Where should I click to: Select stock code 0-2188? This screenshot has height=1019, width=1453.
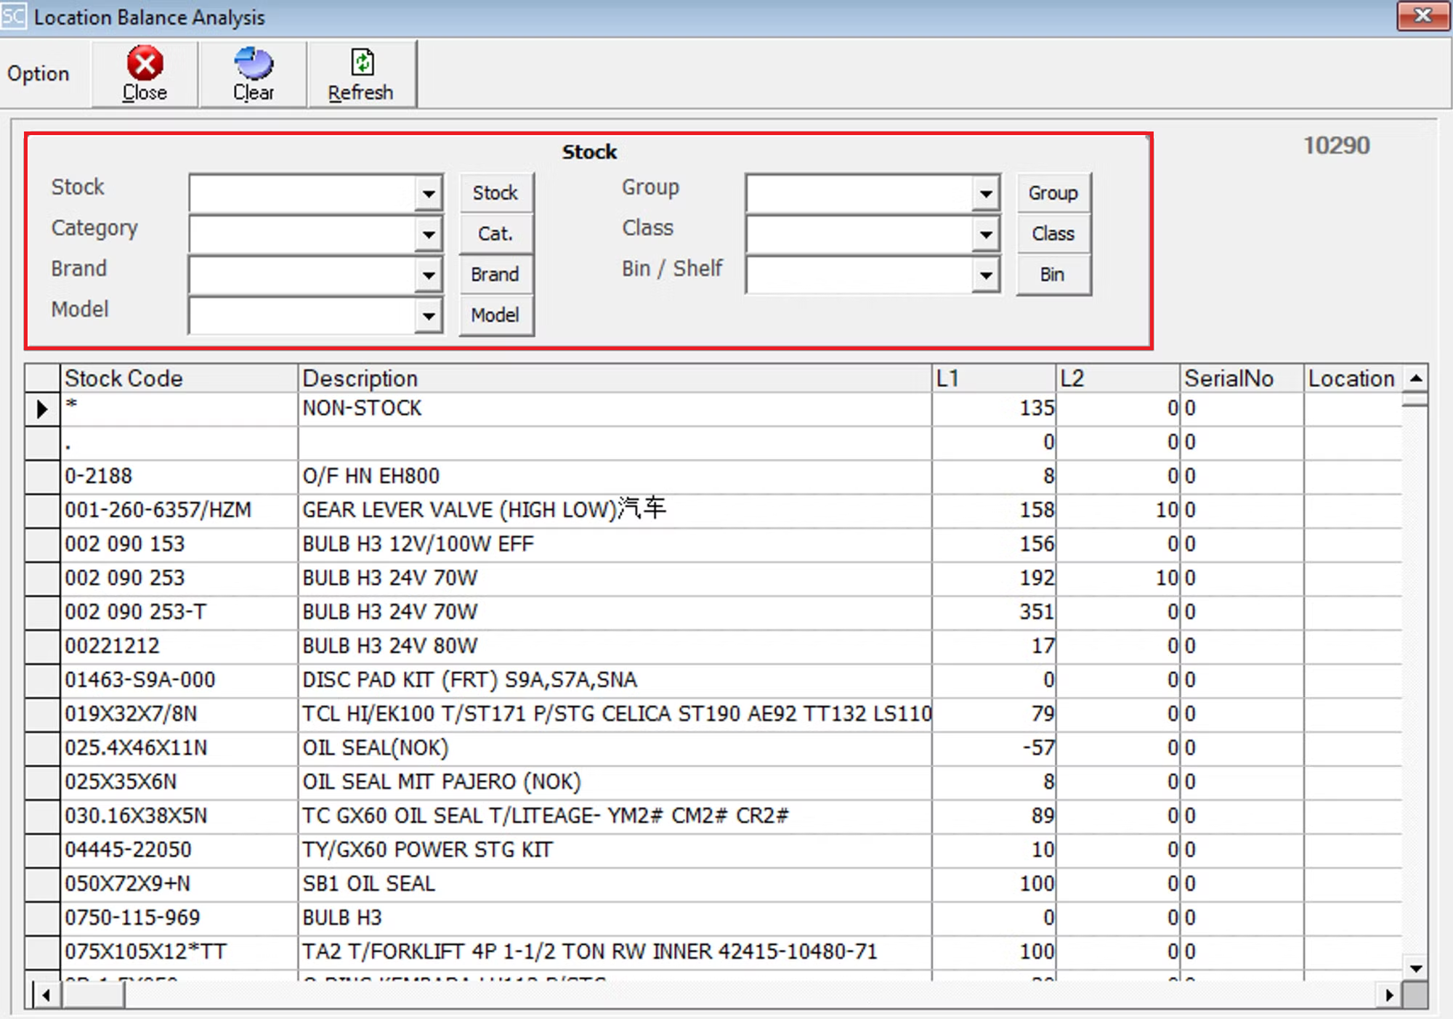179,476
